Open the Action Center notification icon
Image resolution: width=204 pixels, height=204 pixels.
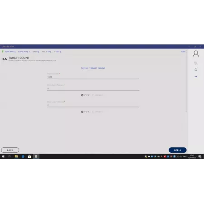click(200, 156)
